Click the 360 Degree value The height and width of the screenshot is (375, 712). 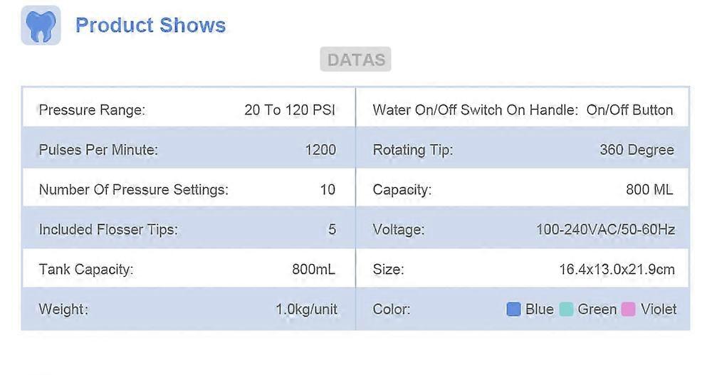[x=637, y=150]
